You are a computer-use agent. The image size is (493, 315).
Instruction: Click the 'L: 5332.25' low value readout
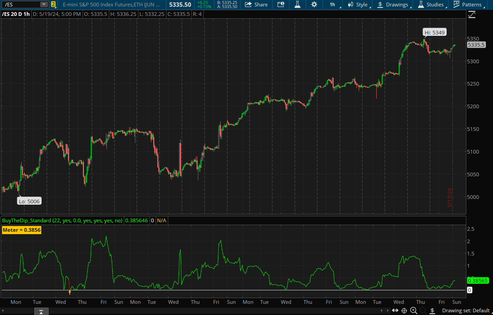[x=152, y=14]
